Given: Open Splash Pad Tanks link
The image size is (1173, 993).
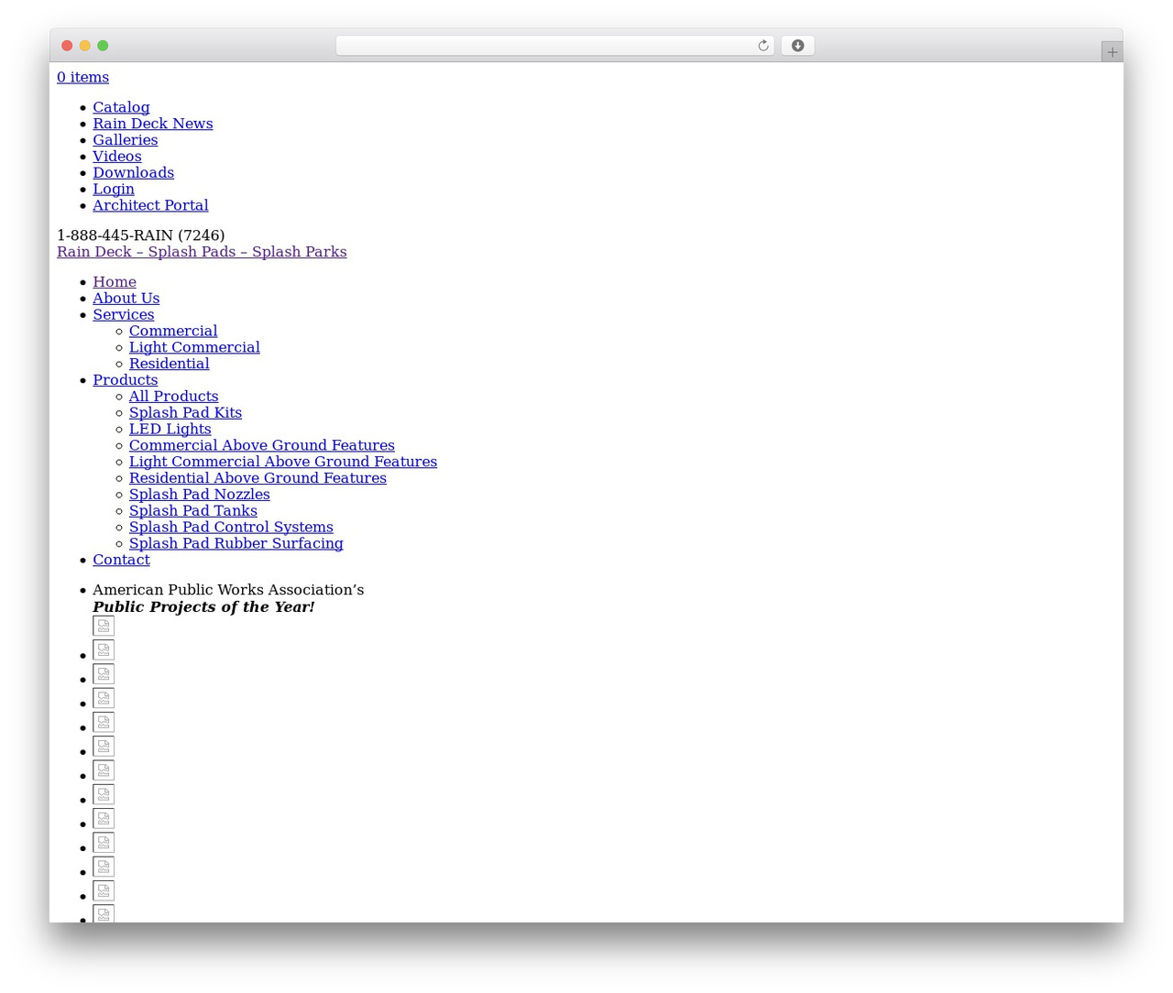Looking at the screenshot, I should tap(192, 512).
